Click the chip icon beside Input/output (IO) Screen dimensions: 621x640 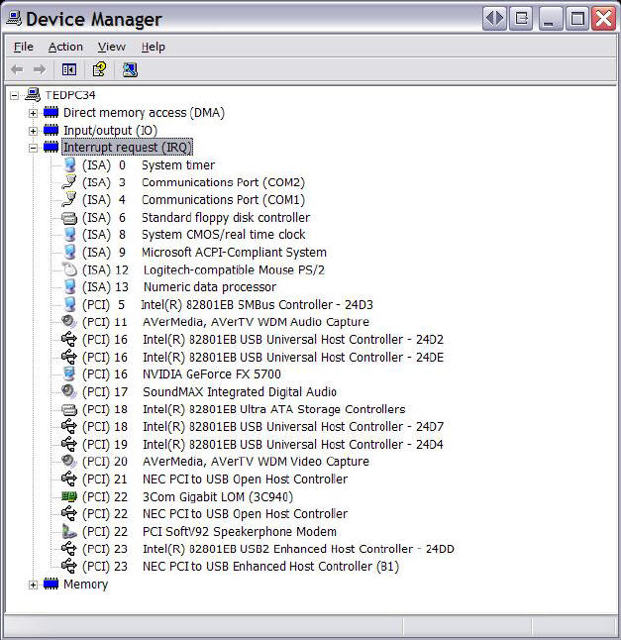51,130
